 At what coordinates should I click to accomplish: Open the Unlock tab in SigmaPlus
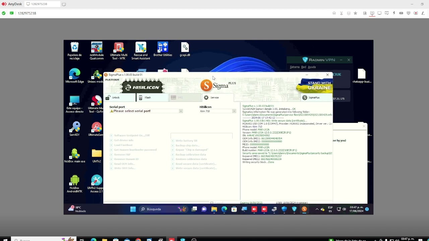coord(116,97)
